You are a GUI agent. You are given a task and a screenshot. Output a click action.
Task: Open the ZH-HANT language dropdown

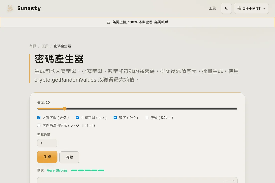click(251, 8)
